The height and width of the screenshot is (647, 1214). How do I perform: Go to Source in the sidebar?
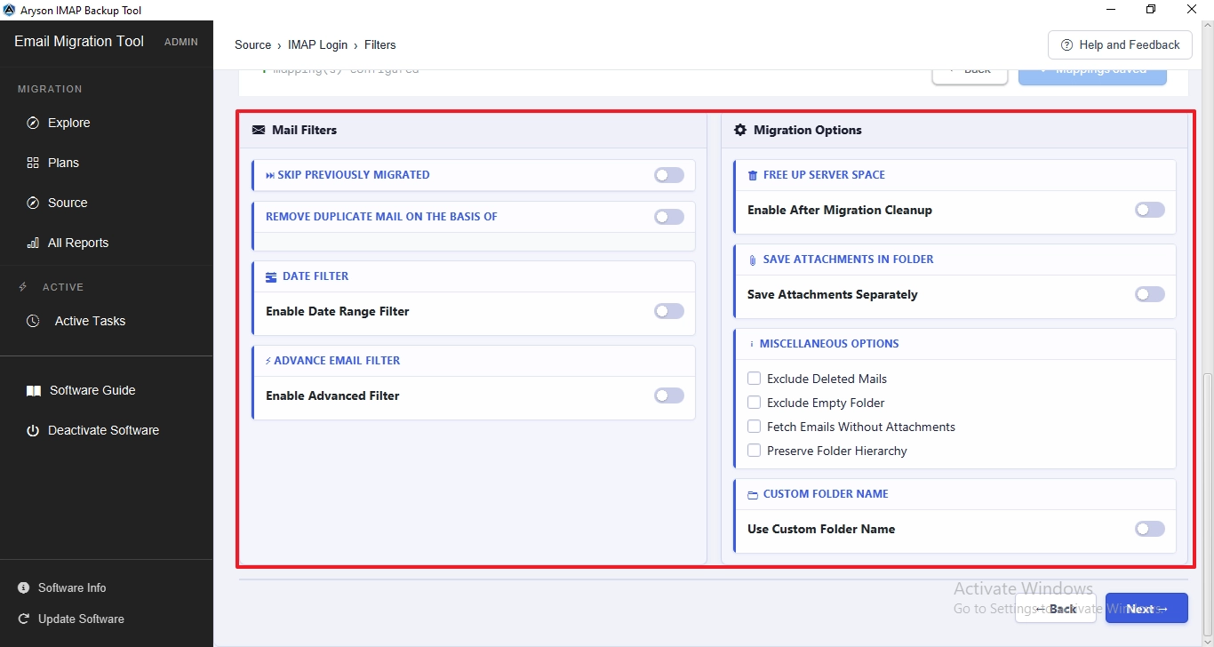coord(68,203)
